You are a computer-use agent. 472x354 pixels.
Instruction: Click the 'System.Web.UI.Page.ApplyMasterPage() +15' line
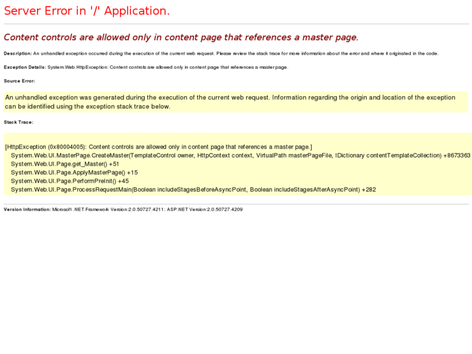[75, 173]
